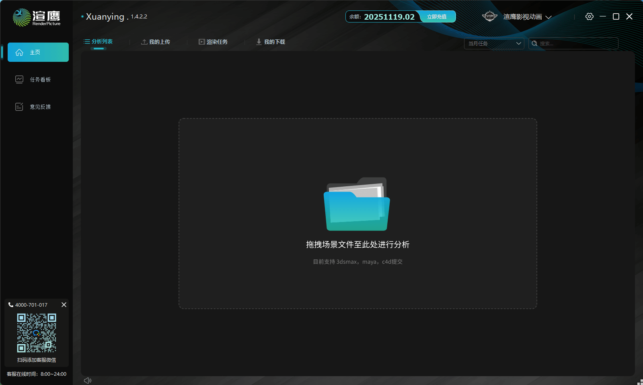Close the Xuanying window

pyautogui.click(x=629, y=16)
